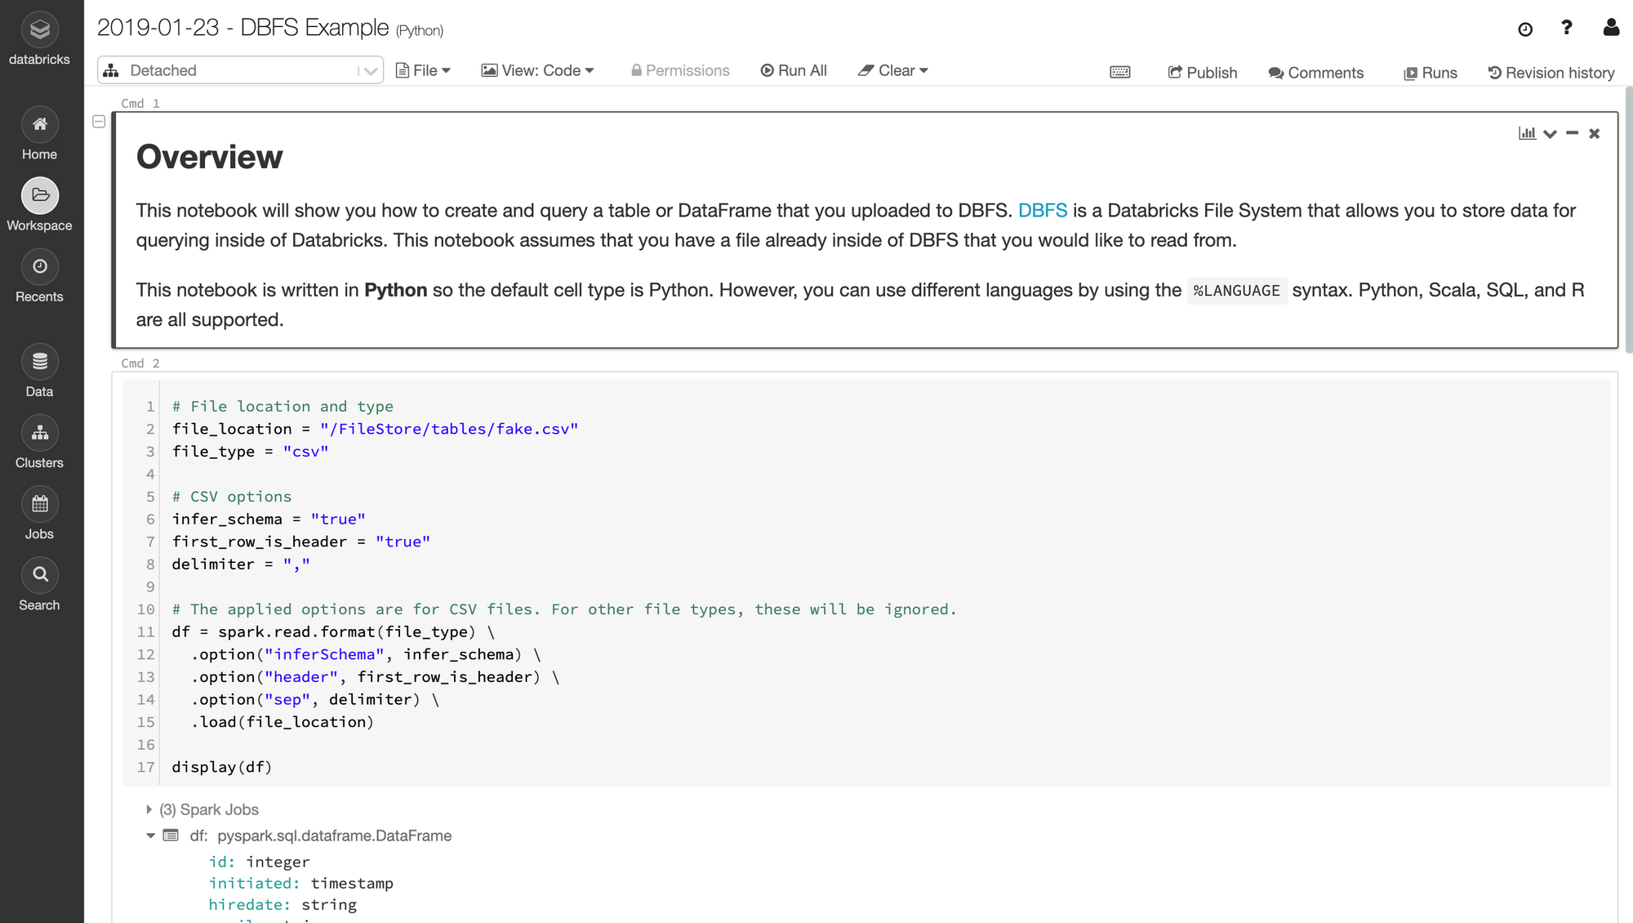This screenshot has width=1633, height=923.
Task: Open the File dropdown menu
Action: coord(423,69)
